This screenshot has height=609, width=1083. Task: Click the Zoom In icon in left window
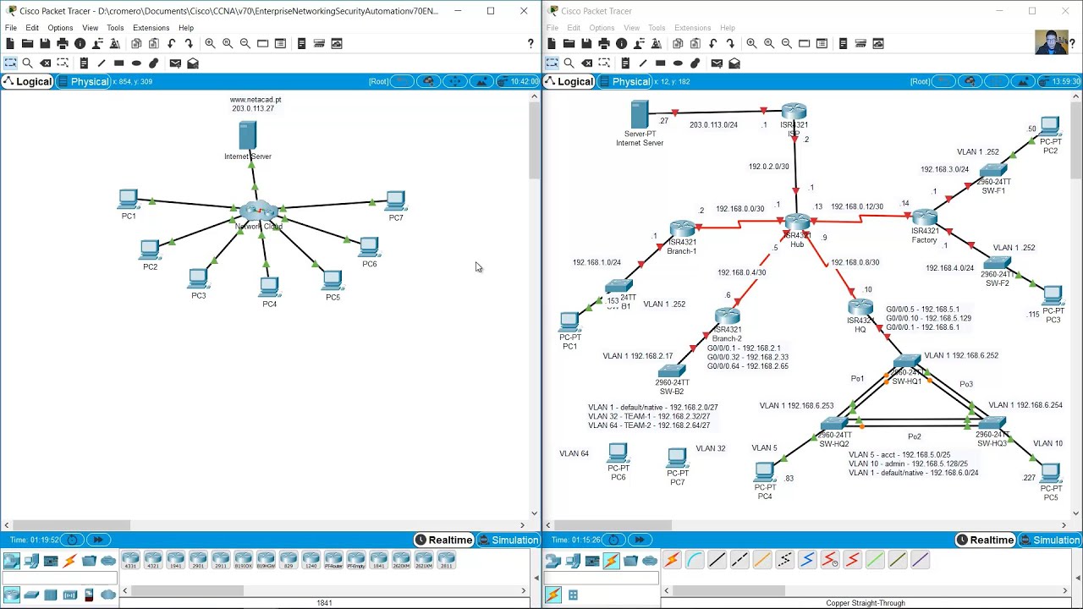210,43
